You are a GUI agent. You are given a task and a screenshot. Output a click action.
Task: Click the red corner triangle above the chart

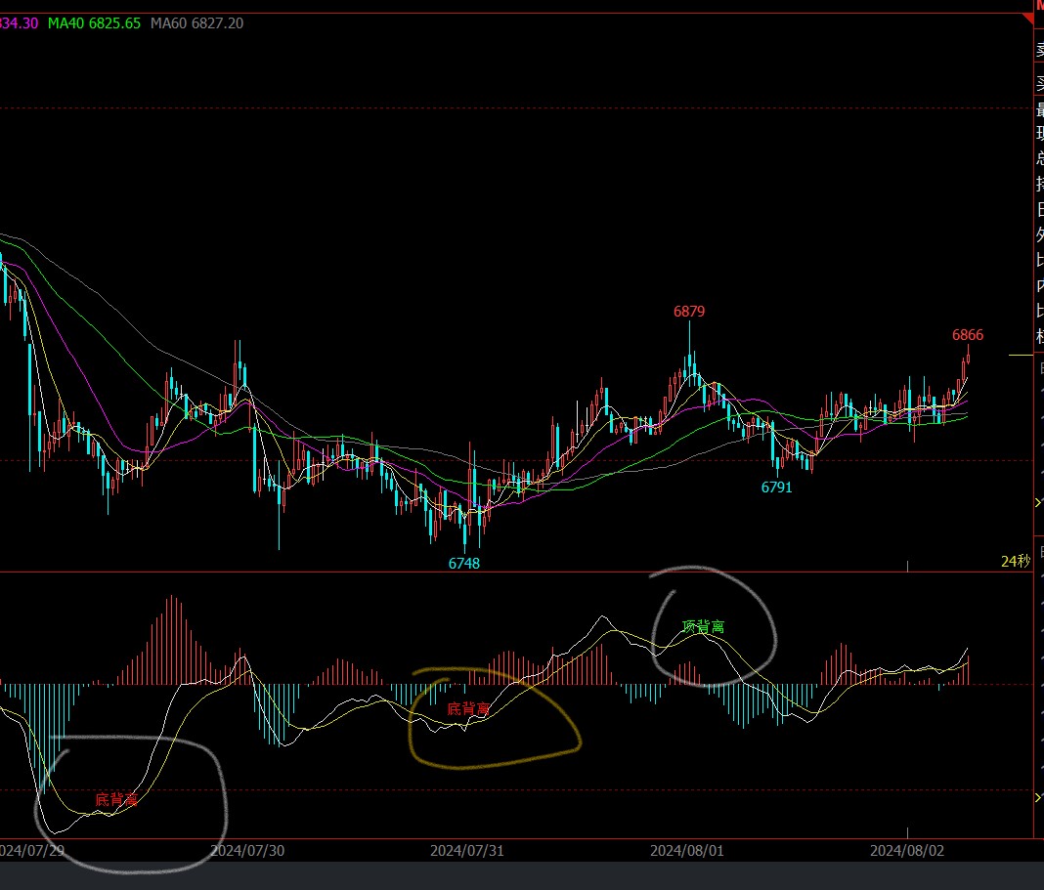click(x=1029, y=20)
